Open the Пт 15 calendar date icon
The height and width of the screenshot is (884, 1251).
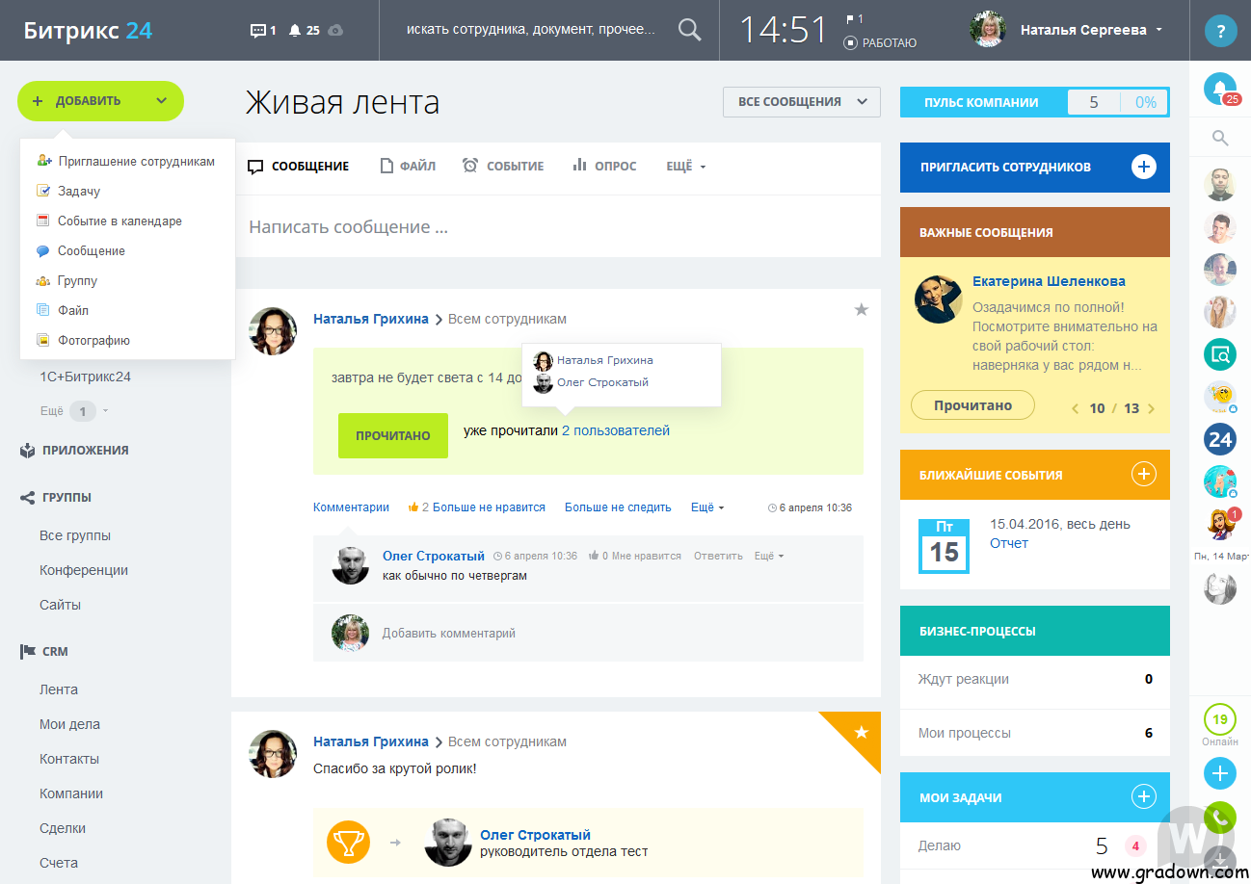(x=944, y=546)
